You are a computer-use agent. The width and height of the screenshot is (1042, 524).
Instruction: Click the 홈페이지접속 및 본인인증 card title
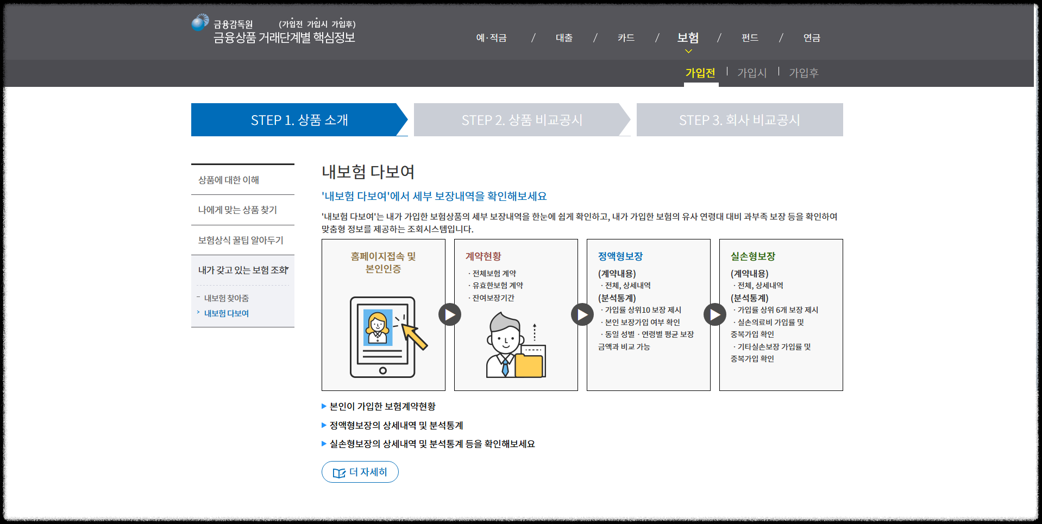383,262
